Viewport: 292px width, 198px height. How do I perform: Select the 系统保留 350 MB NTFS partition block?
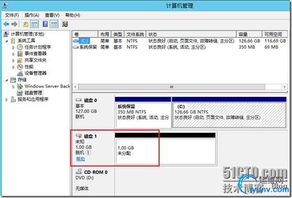(x=143, y=112)
